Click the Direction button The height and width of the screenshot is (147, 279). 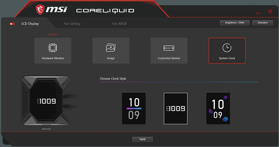pyautogui.click(x=263, y=23)
